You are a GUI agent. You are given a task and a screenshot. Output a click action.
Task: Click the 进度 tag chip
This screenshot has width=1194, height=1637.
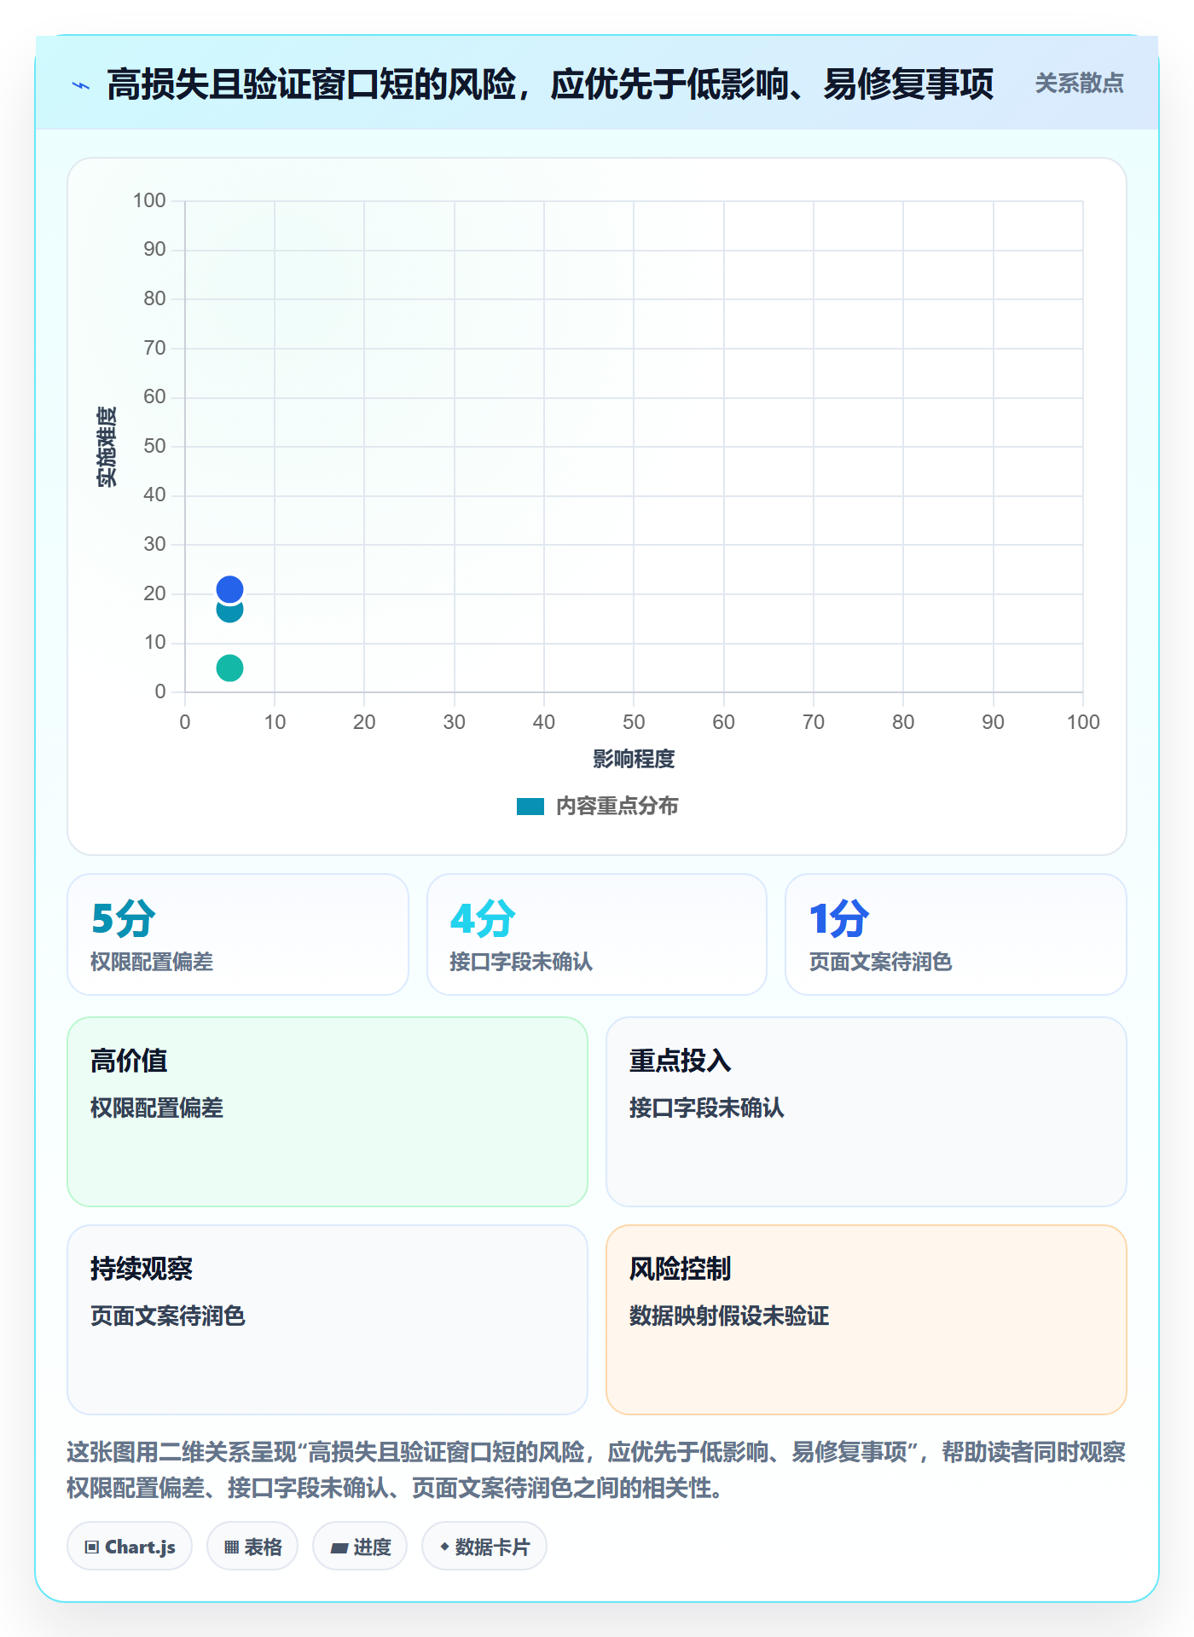coord(360,1547)
